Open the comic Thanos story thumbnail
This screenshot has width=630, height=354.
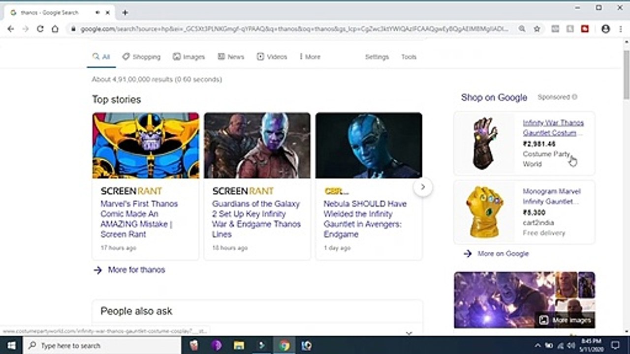point(146,146)
